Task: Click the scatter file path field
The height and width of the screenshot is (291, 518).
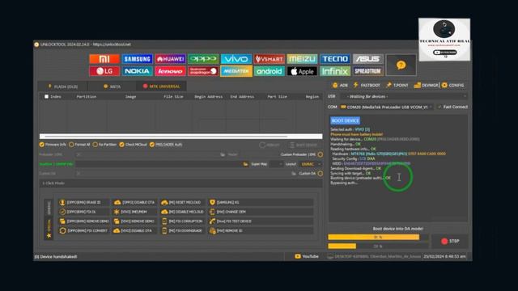Action: pos(159,164)
